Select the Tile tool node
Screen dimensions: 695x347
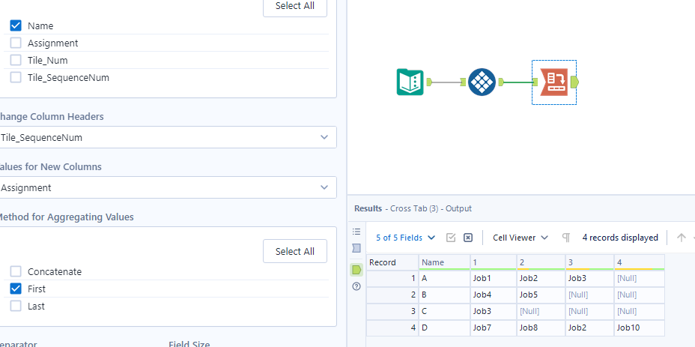tap(482, 82)
